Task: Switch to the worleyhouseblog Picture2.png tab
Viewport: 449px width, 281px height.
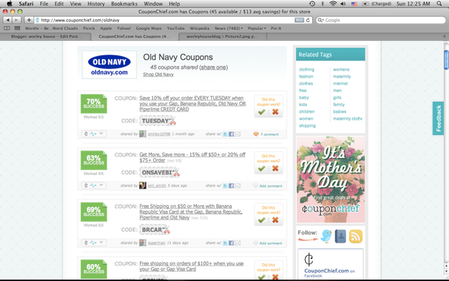Action: point(222,37)
